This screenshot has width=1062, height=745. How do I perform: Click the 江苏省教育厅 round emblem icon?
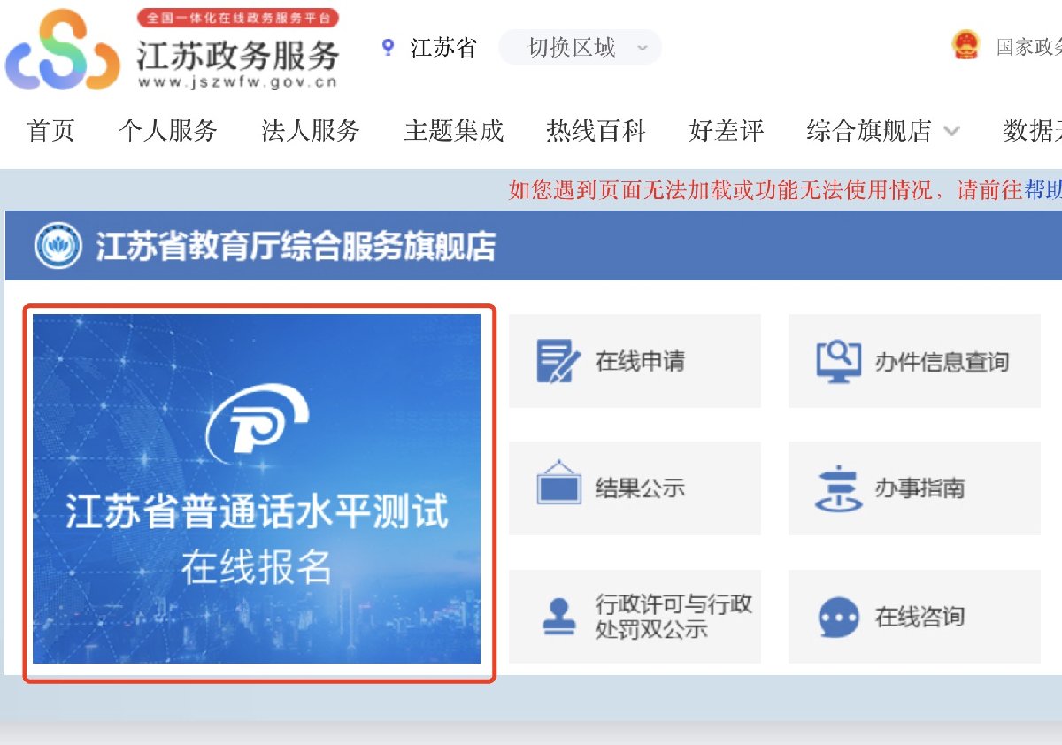tap(58, 246)
